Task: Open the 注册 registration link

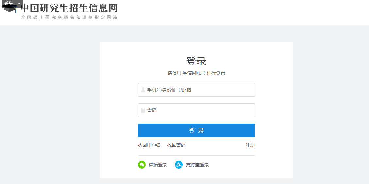Action: coord(250,145)
